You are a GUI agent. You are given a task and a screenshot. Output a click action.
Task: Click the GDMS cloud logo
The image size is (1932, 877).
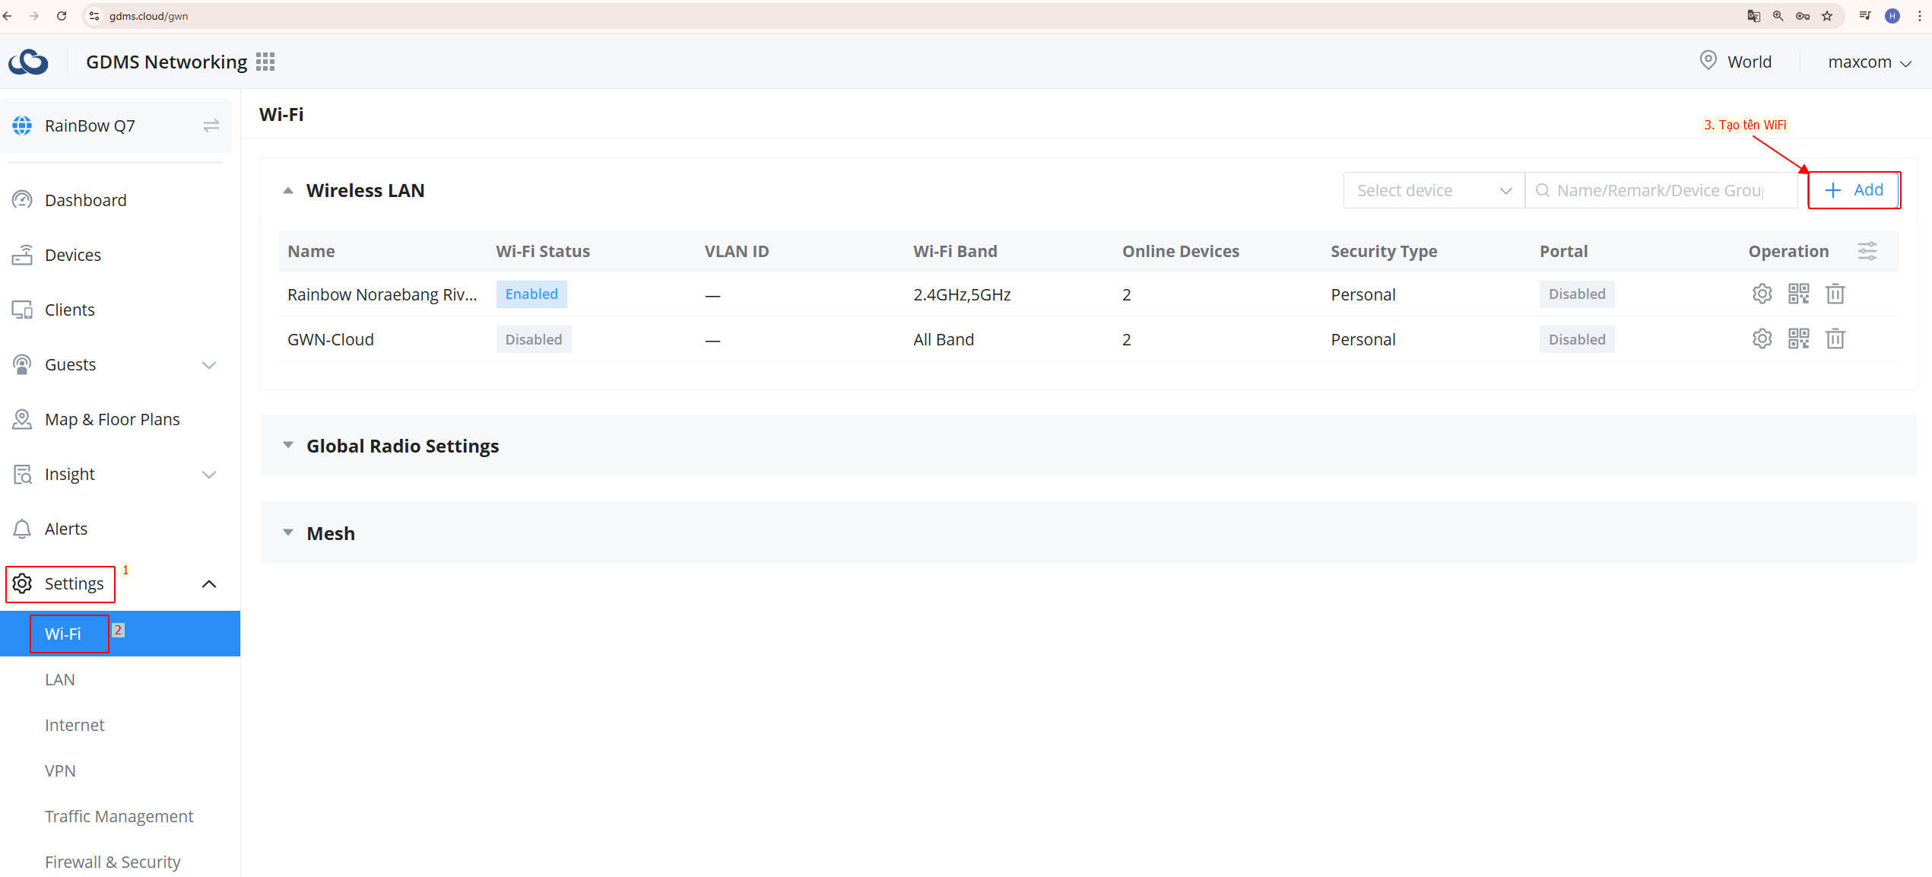coord(28,62)
